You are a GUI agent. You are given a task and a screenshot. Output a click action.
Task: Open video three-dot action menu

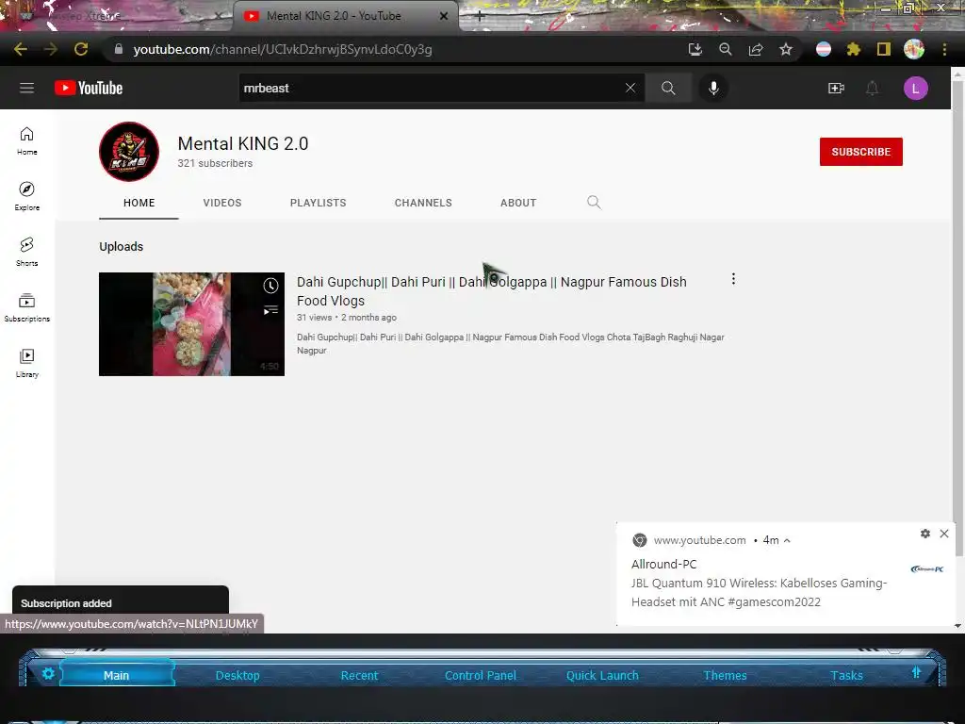pyautogui.click(x=733, y=279)
